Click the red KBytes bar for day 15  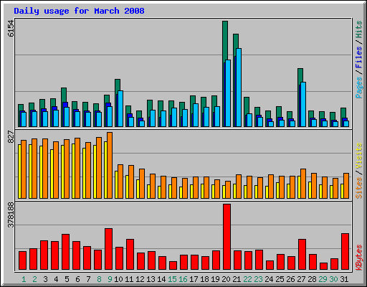[173, 265]
